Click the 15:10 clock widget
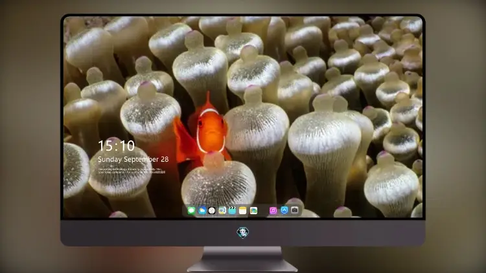486x273 pixels. click(117, 146)
